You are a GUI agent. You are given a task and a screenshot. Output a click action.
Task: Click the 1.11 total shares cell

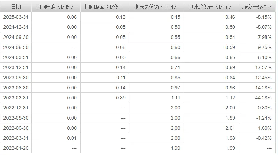[x=156, y=98]
